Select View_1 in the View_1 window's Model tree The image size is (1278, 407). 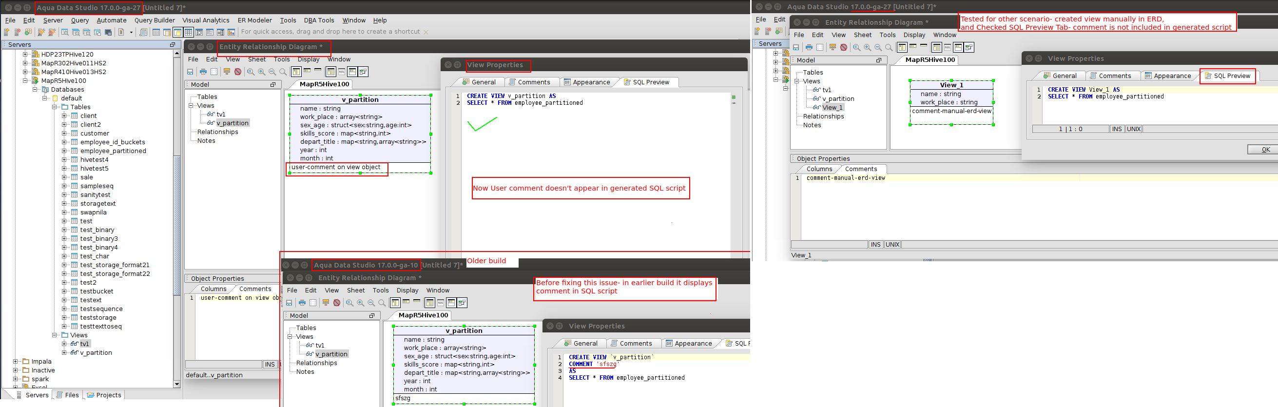(832, 107)
